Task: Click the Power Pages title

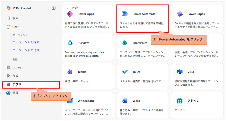Action: pyautogui.click(x=196, y=14)
